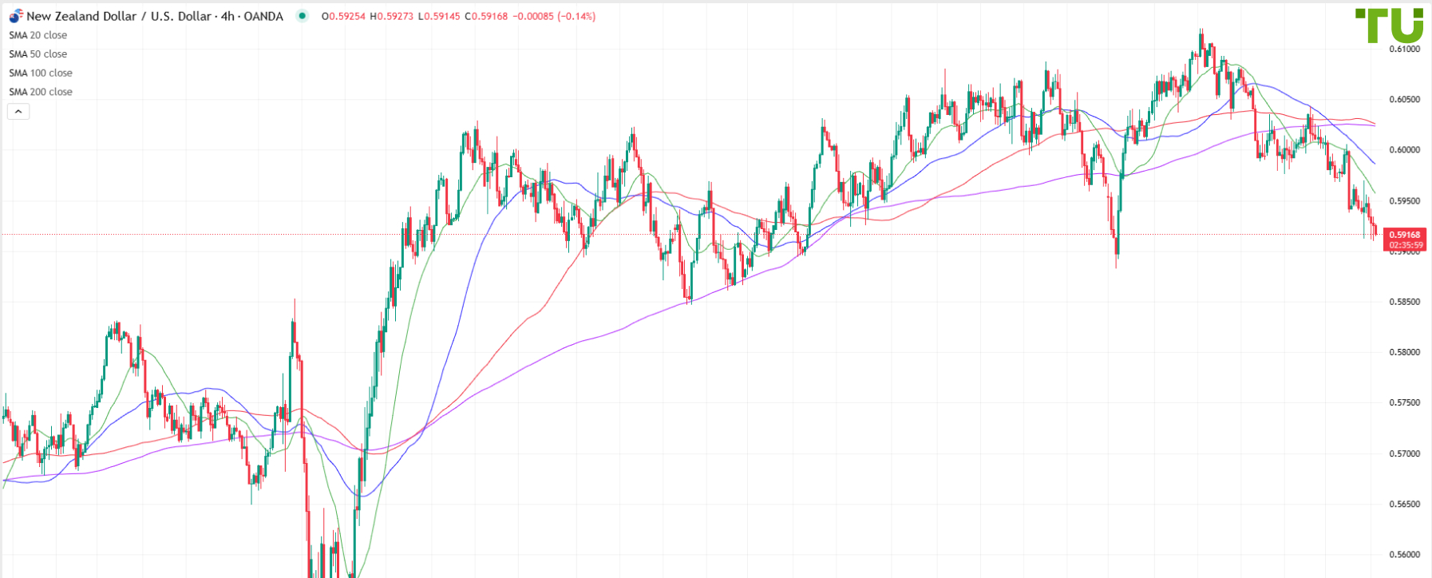This screenshot has height=578, width=1432.
Task: Click the current price label 0.59168
Action: pyautogui.click(x=1406, y=235)
